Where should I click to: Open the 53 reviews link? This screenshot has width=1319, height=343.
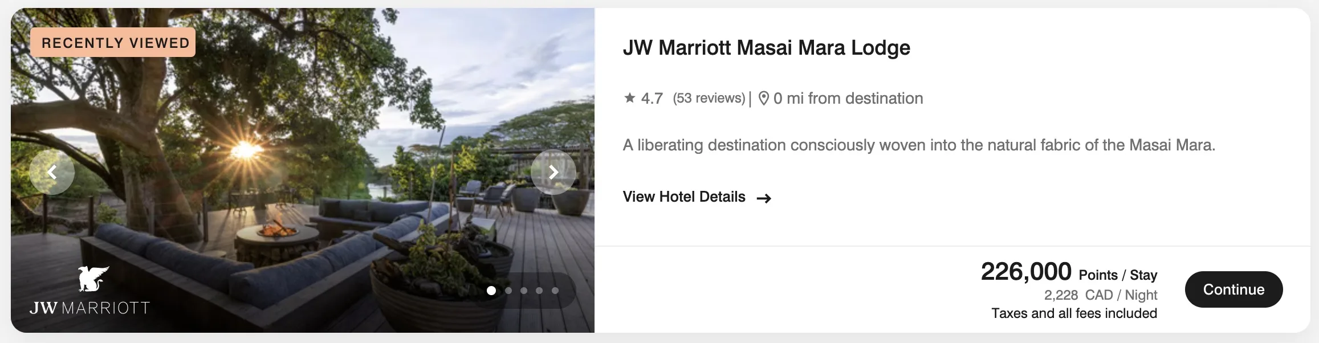(709, 98)
